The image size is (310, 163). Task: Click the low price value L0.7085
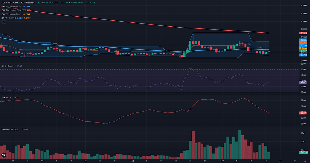pos(65,3)
